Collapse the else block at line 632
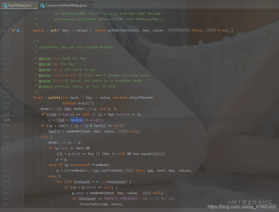 pyautogui.click(x=24, y=137)
